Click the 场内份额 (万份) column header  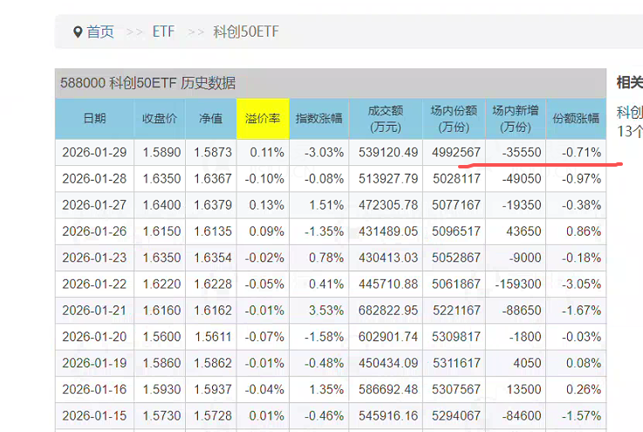tap(454, 119)
